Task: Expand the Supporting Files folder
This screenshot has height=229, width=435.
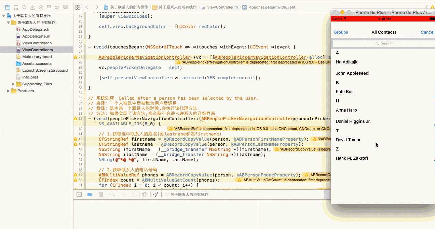Action: point(13,84)
